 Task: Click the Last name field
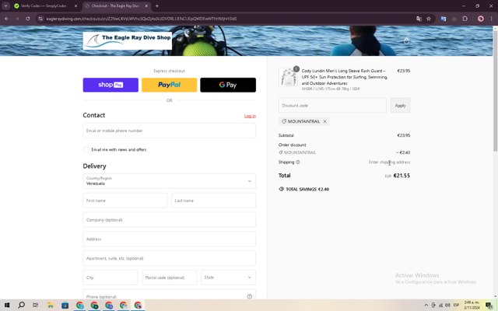[x=213, y=201]
